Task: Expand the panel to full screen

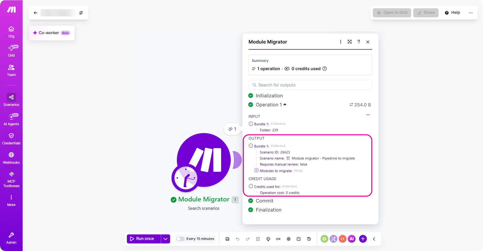Action: click(x=350, y=42)
